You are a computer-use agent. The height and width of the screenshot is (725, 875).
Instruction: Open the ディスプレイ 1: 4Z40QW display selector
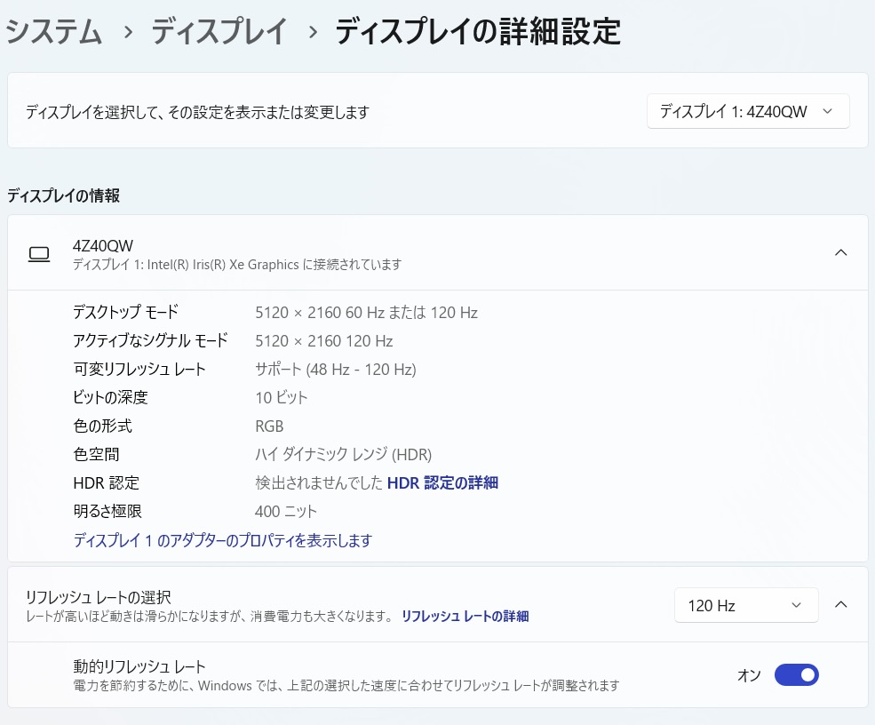click(747, 112)
